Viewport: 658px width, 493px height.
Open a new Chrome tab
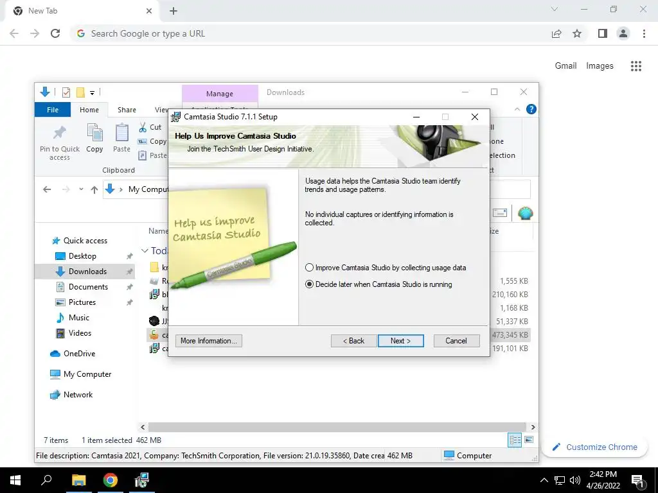coord(173,11)
